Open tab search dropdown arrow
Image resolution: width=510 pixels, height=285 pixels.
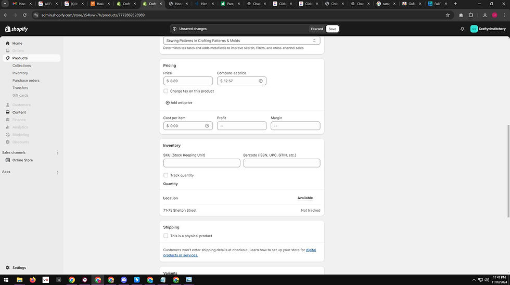(5, 4)
